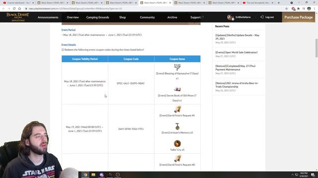This screenshot has width=318, height=178.
Task: Click the browser forward arrow
Action: pos(9,9)
